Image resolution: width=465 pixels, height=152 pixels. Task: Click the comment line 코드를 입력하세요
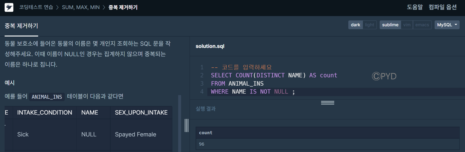[x=241, y=67]
